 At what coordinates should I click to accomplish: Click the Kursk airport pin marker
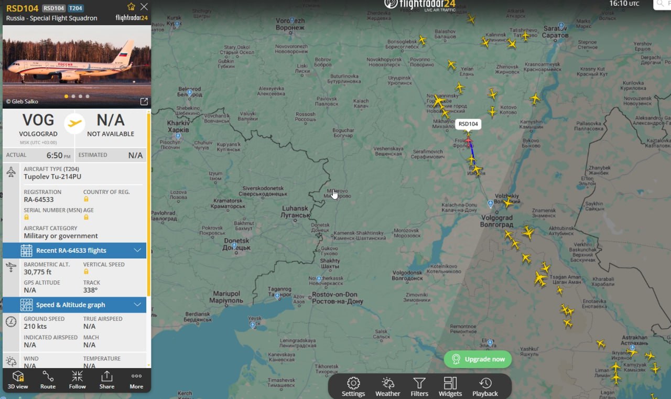click(x=177, y=24)
